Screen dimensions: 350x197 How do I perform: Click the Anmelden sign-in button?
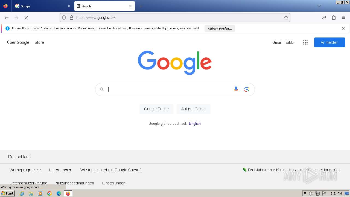[329, 42]
